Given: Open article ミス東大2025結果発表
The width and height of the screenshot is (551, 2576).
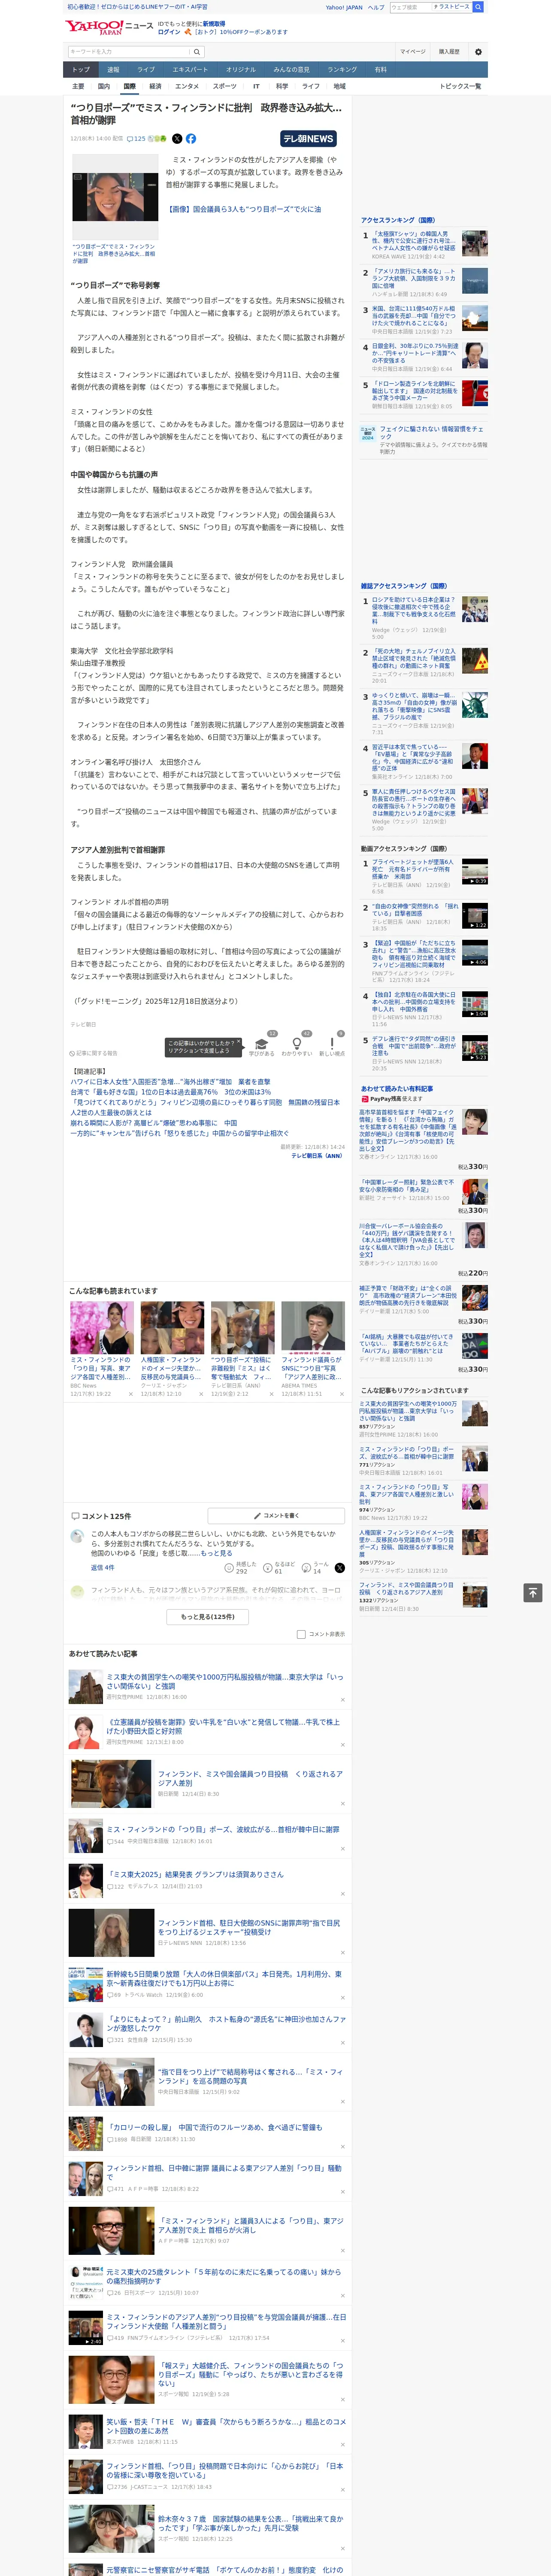Looking at the screenshot, I should [195, 1874].
